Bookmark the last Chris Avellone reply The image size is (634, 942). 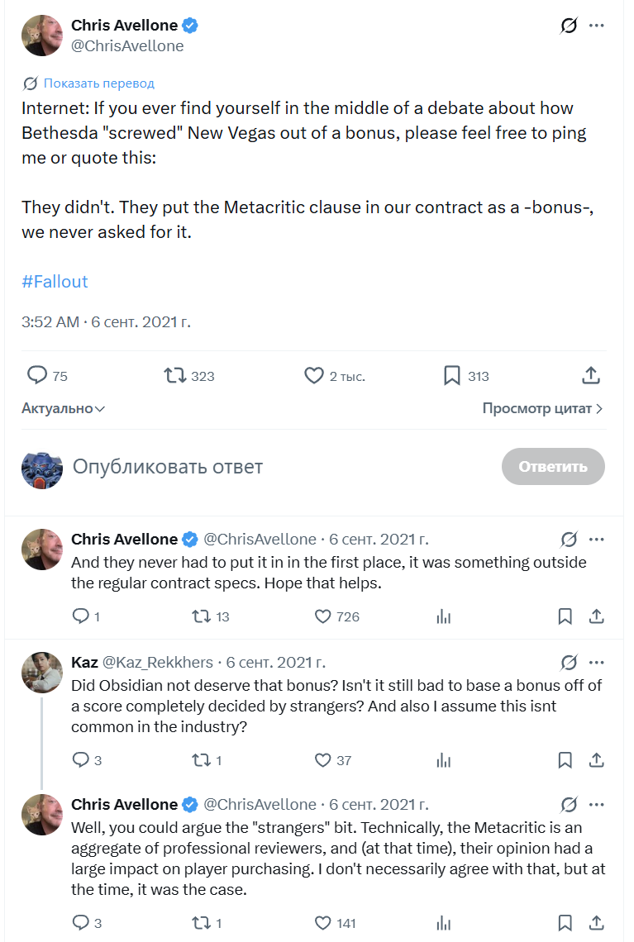point(565,923)
